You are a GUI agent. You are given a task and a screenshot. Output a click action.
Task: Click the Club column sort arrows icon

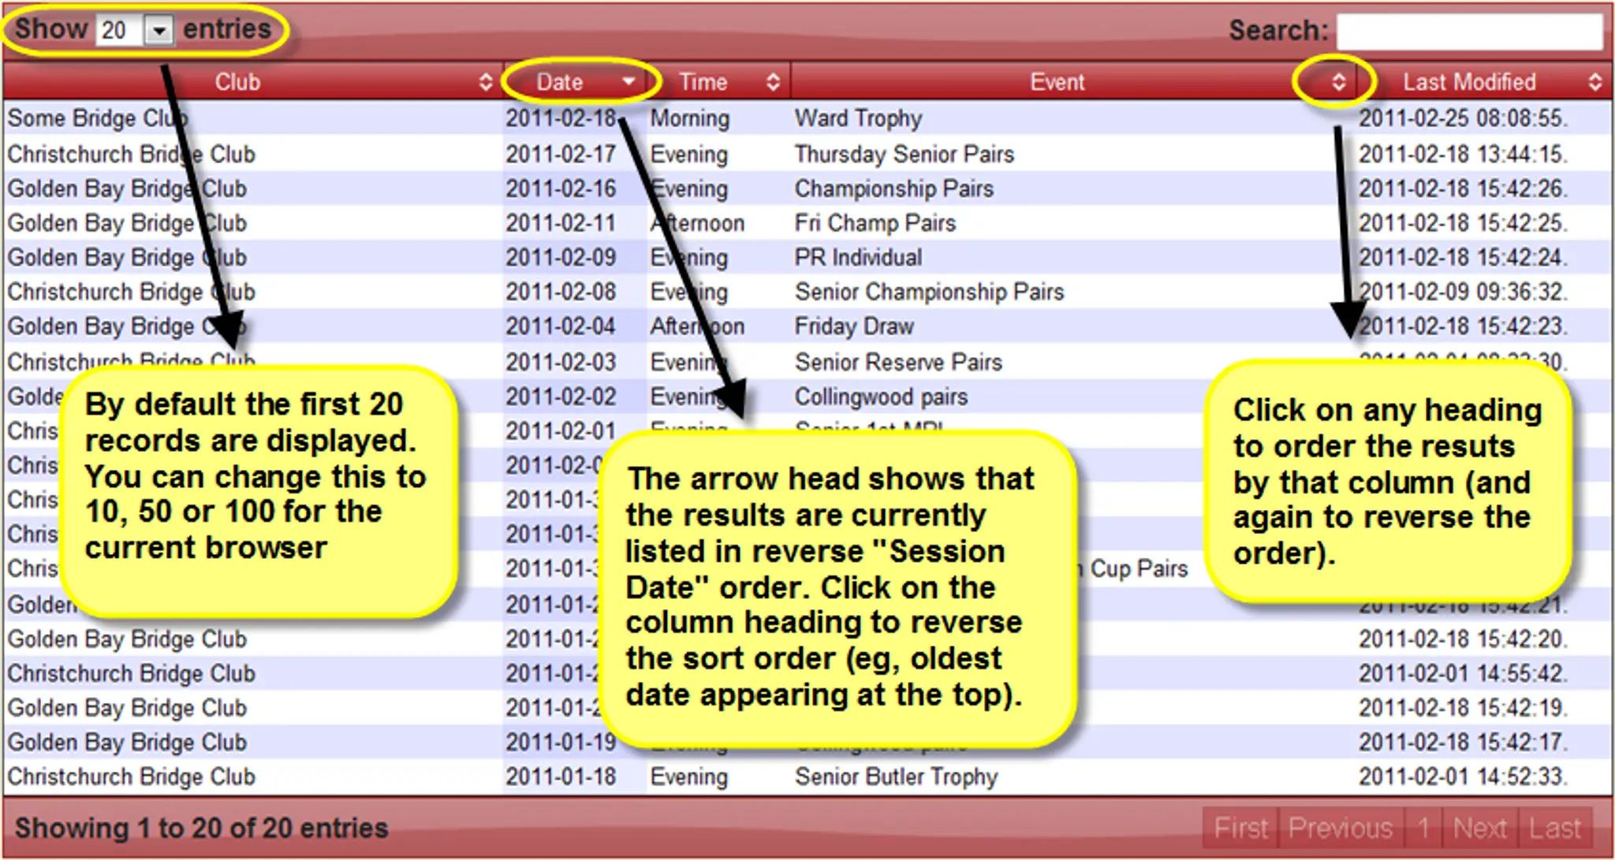(x=486, y=82)
